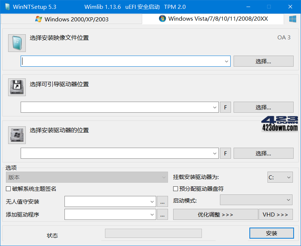Click the install image file section icon

[17, 43]
